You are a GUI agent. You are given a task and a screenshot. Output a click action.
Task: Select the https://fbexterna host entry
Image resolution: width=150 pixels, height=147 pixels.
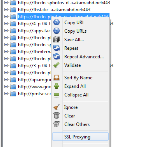point(35,52)
